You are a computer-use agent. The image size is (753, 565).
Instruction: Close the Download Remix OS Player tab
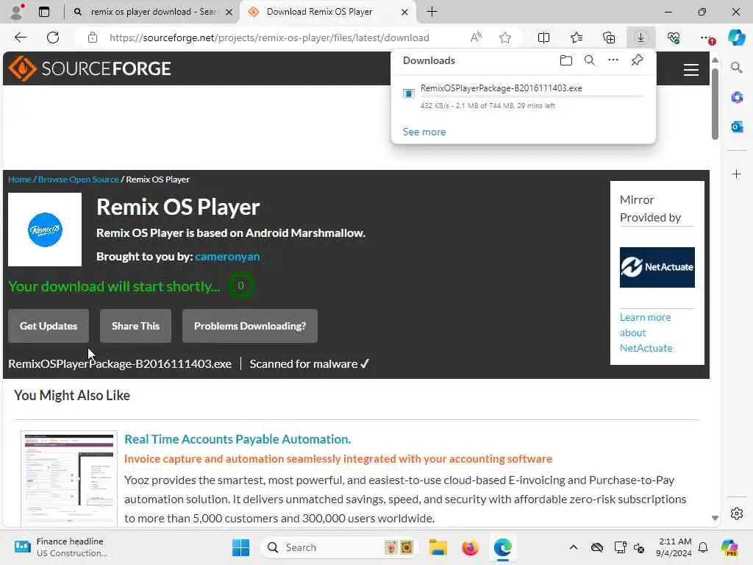(404, 12)
